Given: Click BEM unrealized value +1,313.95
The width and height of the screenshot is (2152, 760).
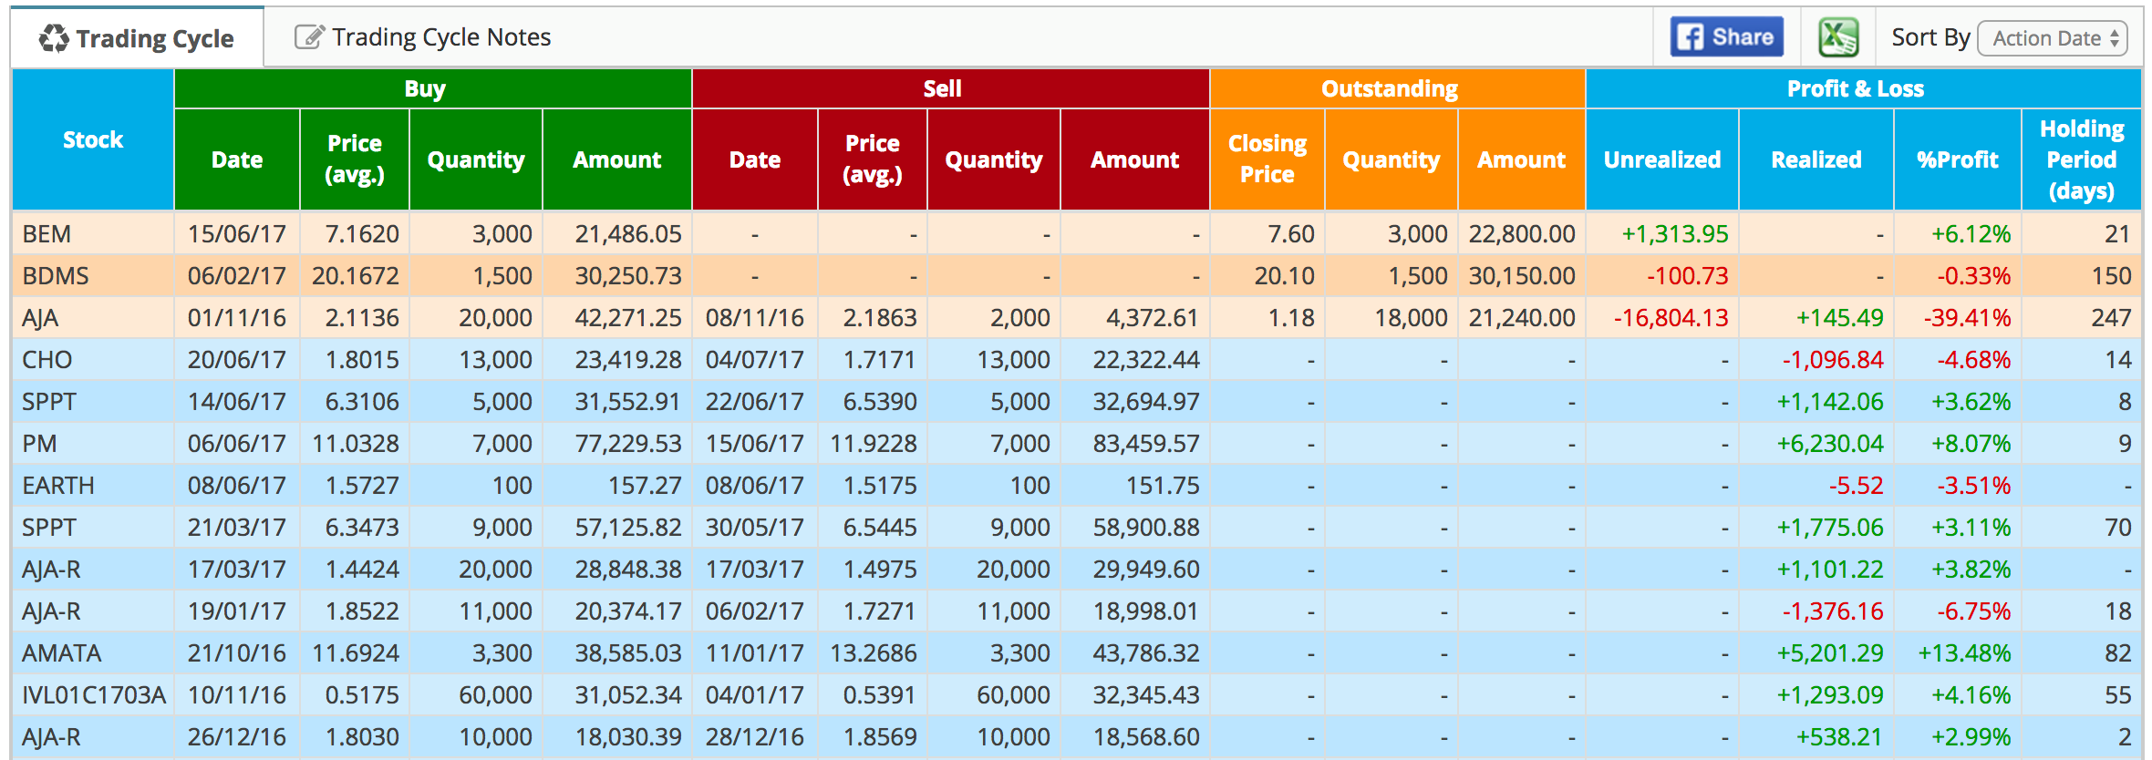Looking at the screenshot, I should point(1674,234).
